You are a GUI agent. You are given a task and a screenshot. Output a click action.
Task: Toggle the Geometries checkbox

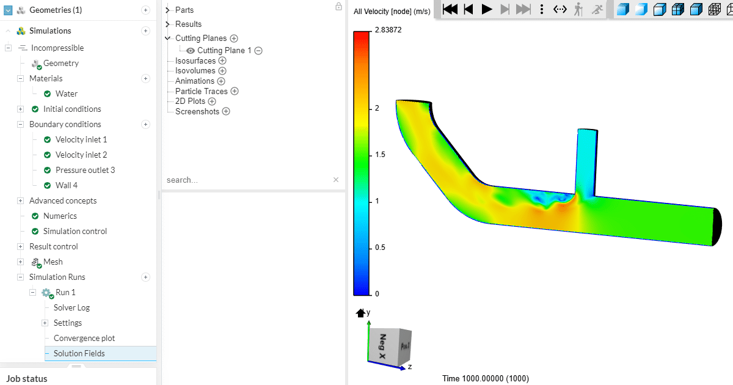8,10
